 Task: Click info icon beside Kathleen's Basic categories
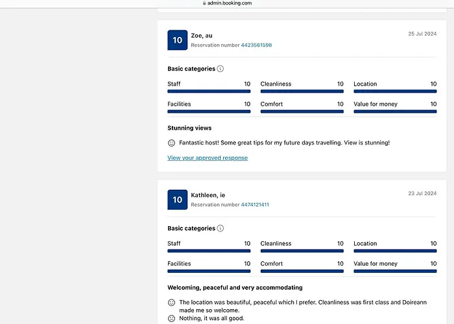point(221,228)
